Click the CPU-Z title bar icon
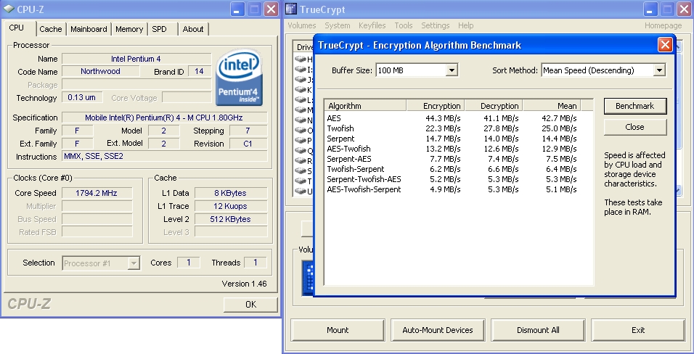Image resolution: width=694 pixels, height=354 pixels. 9,9
